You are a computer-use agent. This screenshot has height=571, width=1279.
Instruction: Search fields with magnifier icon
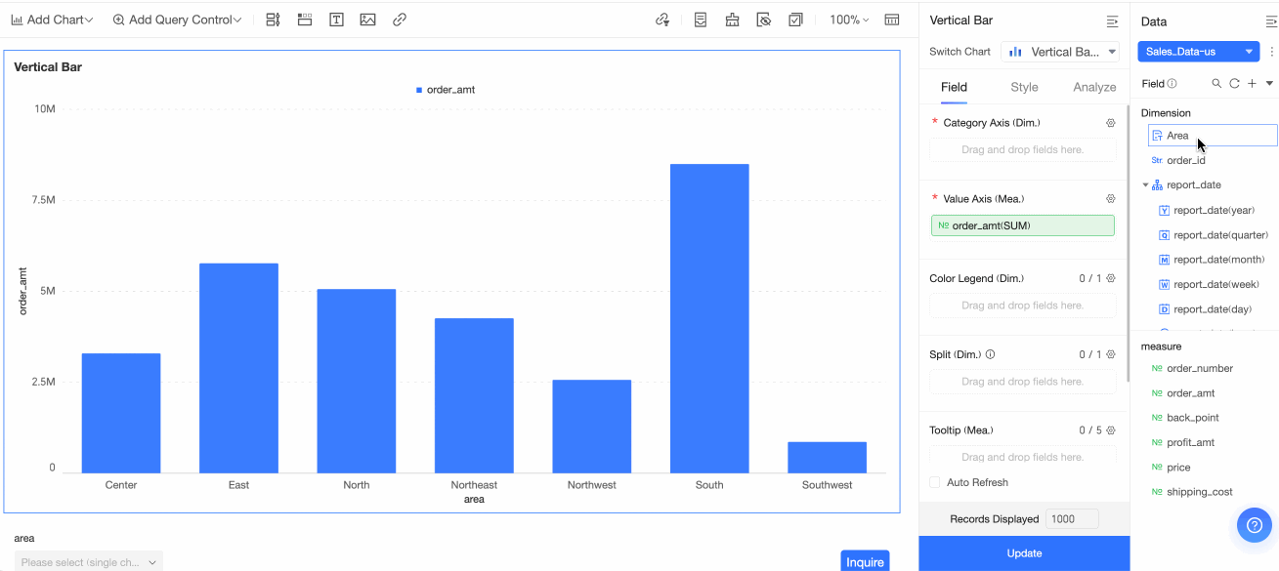click(x=1216, y=84)
